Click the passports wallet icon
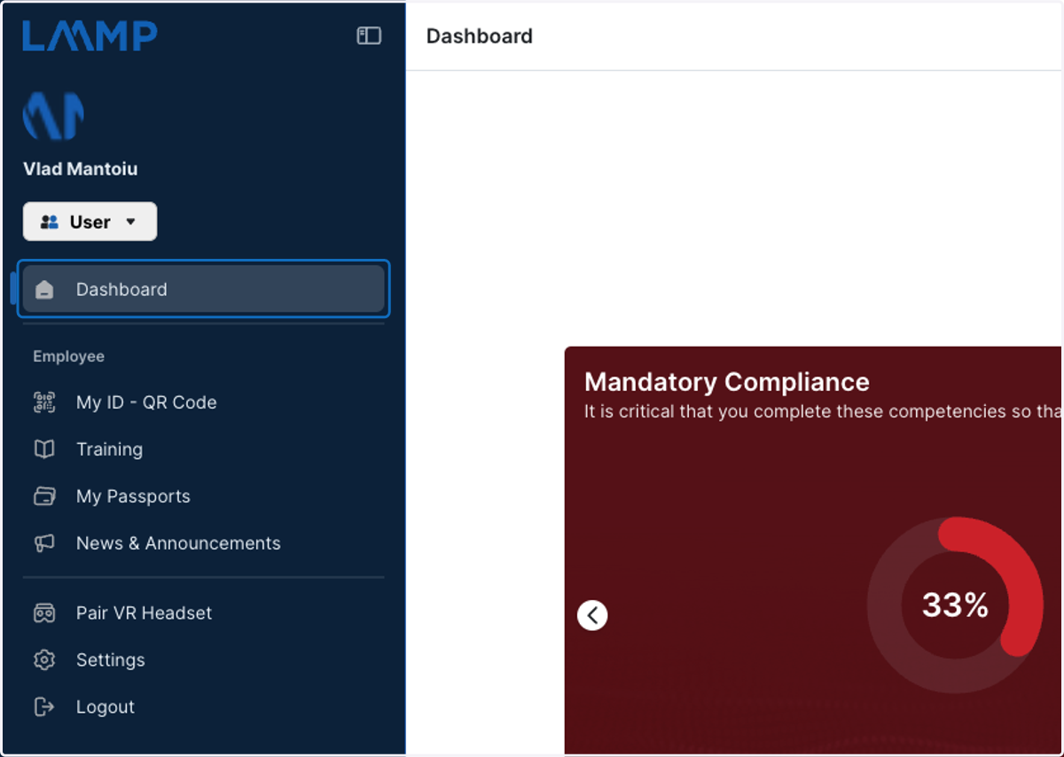Viewport: 1064px width, 757px height. pyautogui.click(x=44, y=496)
